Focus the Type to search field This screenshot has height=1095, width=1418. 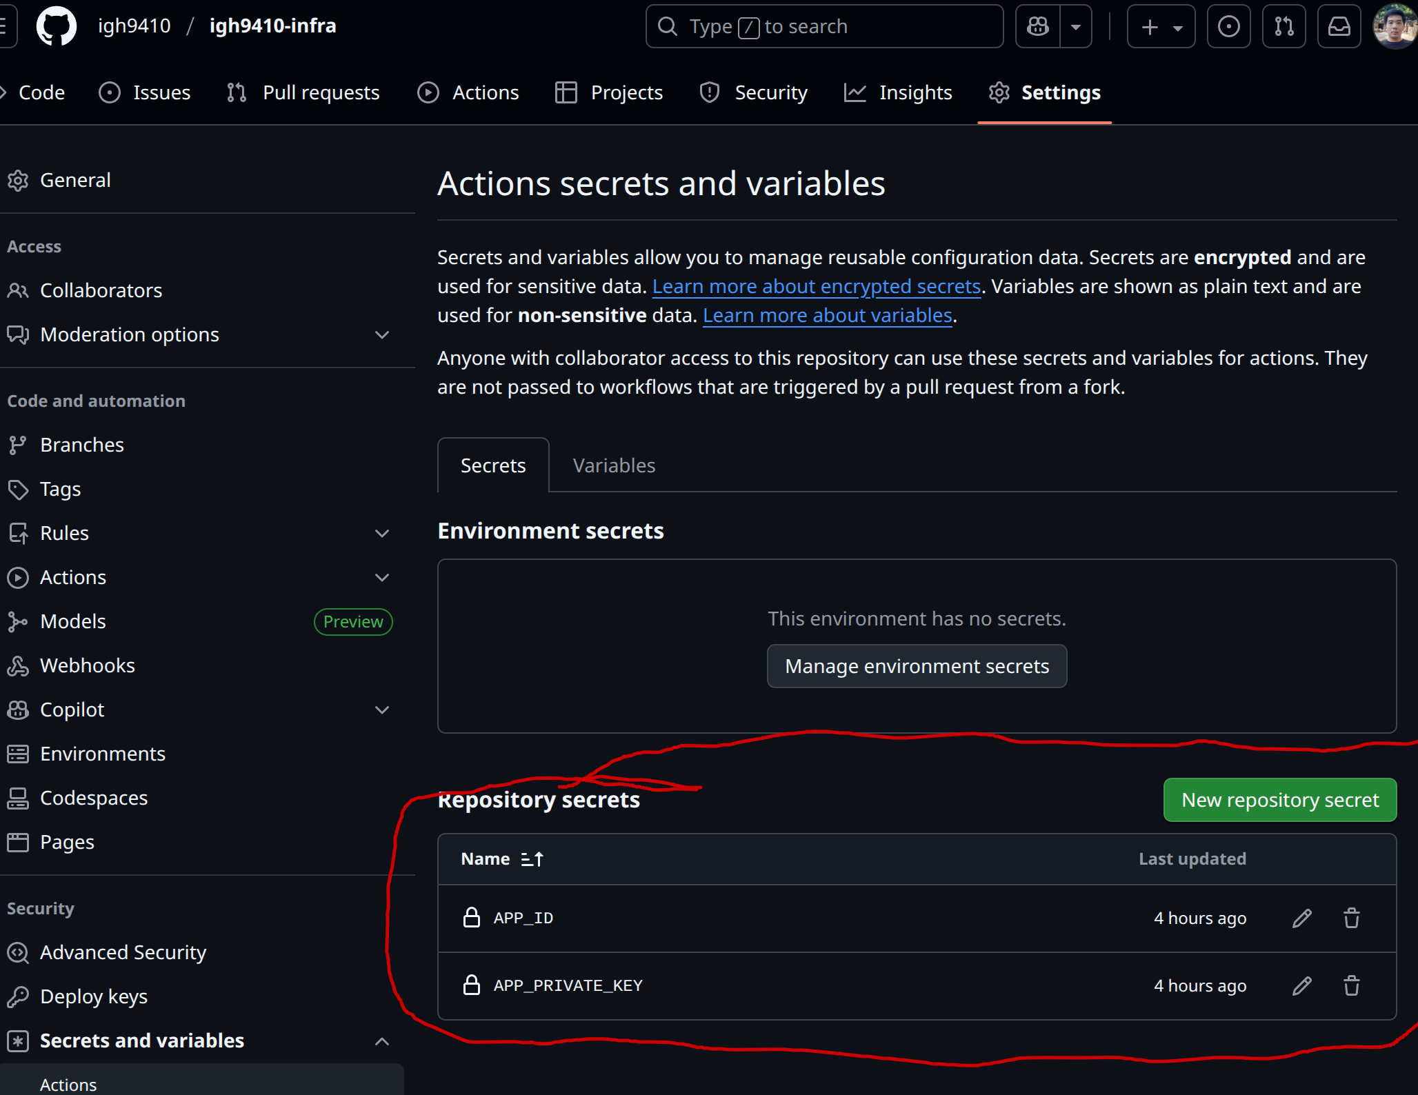pyautogui.click(x=824, y=26)
